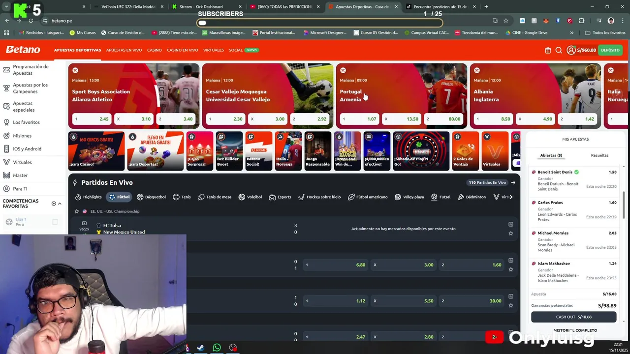Screen dimensions: 630x354
Task: Open Social menu item
Action: [236, 50]
